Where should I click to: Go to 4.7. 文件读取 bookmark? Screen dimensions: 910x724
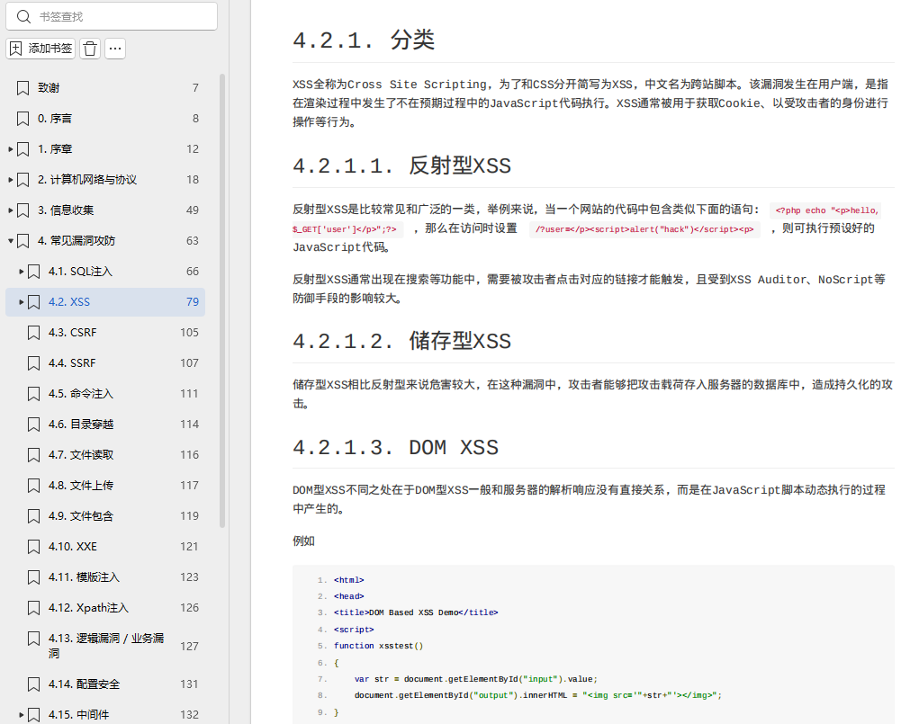(81, 455)
